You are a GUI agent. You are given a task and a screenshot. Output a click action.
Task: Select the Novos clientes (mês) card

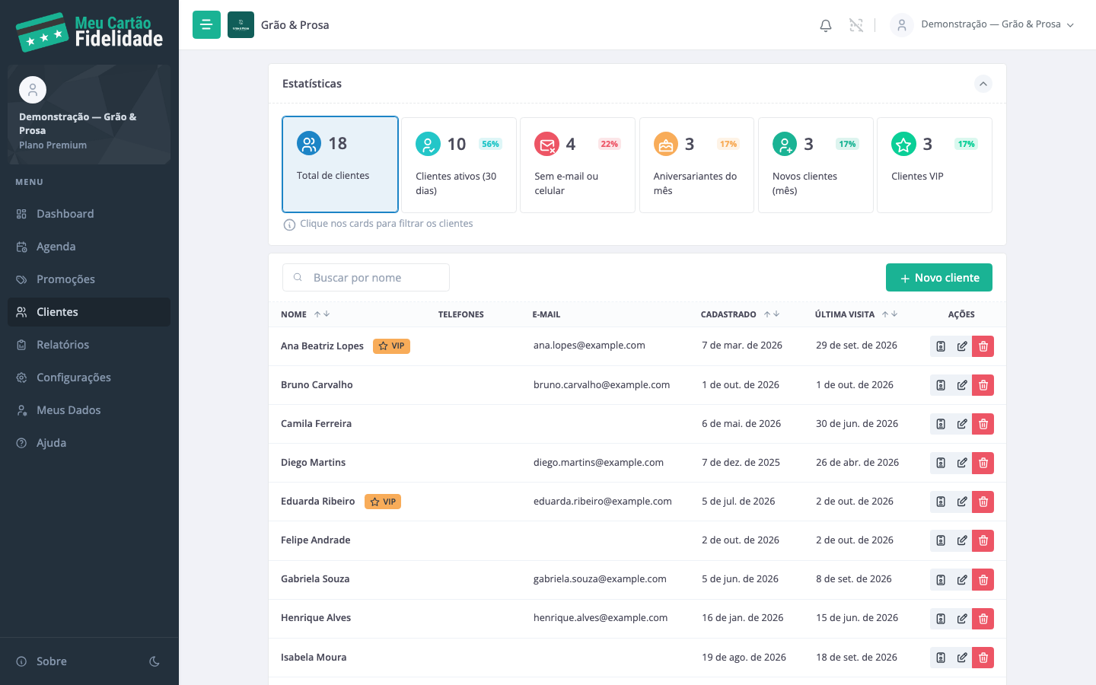tap(816, 165)
